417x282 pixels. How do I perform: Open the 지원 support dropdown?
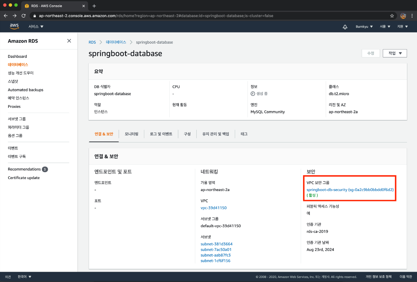point(402,26)
